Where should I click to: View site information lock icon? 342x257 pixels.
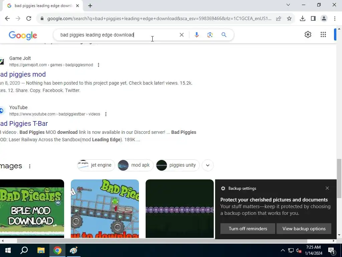42,19
